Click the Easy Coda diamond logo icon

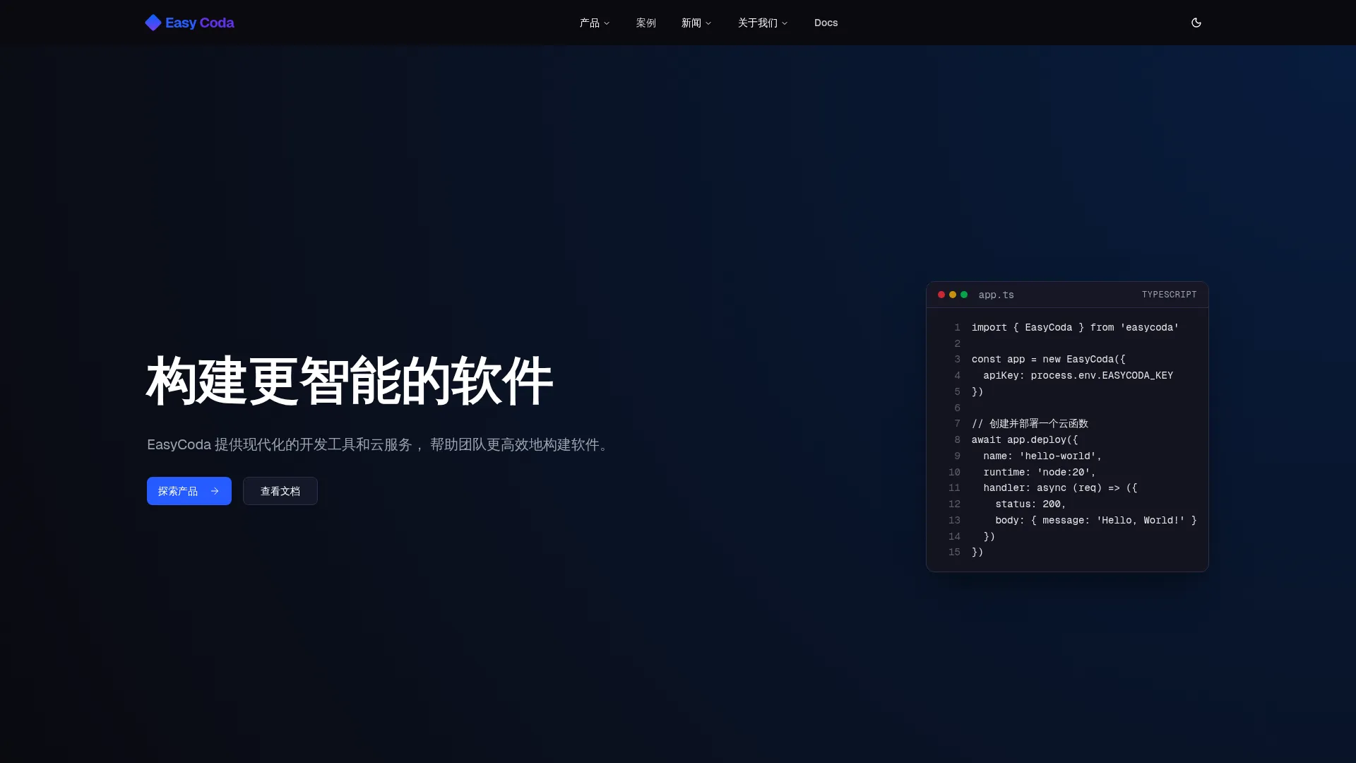(153, 23)
